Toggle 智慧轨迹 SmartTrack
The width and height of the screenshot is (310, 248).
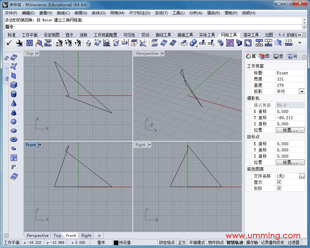(235, 242)
